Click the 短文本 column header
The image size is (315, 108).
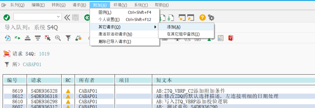pos(234,80)
